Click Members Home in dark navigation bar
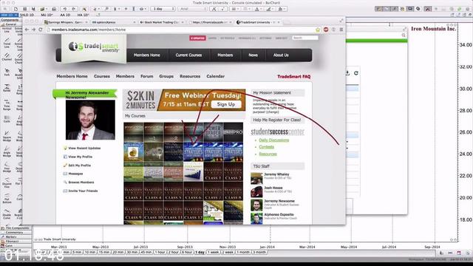The image size is (473, 266). (146, 55)
